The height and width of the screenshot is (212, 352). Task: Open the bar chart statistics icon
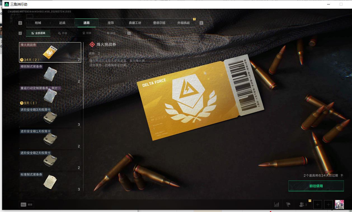click(276, 204)
